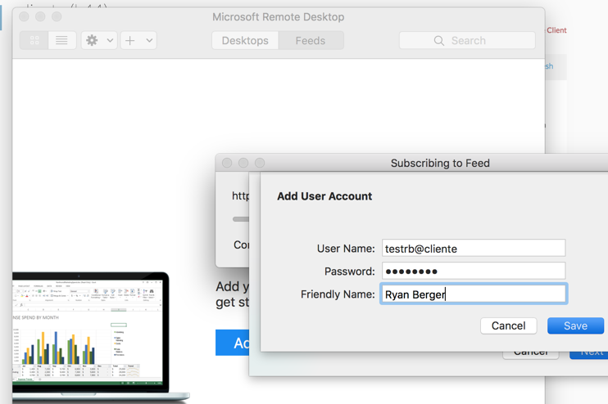Click the Add User Account heading
Screen dimensions: 608x404
[324, 196]
